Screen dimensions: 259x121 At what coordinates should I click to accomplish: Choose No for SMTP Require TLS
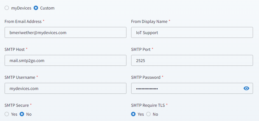[x=148, y=114]
